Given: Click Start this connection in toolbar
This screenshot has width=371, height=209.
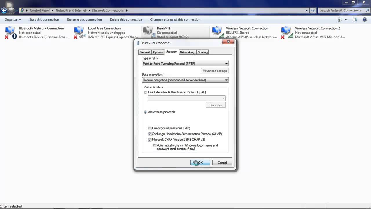Looking at the screenshot, I should 44,19.
